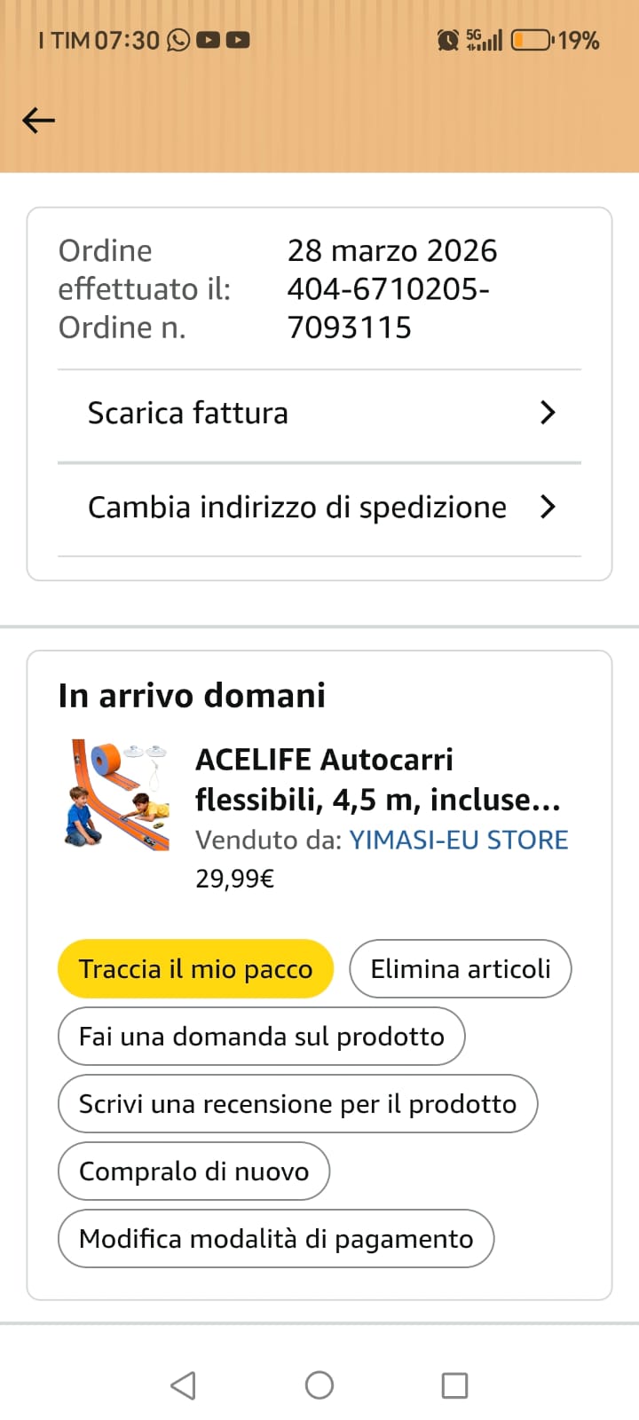639x1420 pixels.
Task: Tap Modifica modalità di pagamento button
Action: (276, 1239)
